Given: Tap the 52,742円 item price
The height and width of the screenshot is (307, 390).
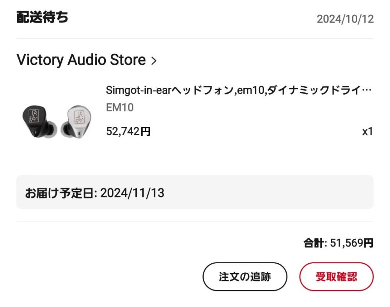Looking at the screenshot, I should click(x=128, y=131).
